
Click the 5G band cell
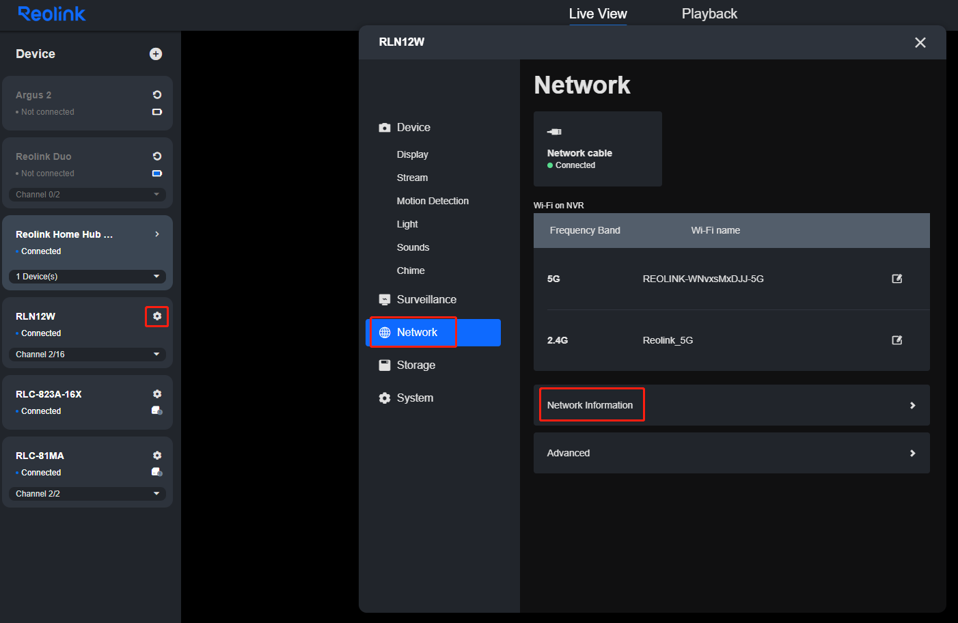coord(553,279)
